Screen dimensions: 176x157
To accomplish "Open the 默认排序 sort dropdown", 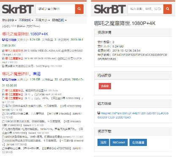I will 9,20.
